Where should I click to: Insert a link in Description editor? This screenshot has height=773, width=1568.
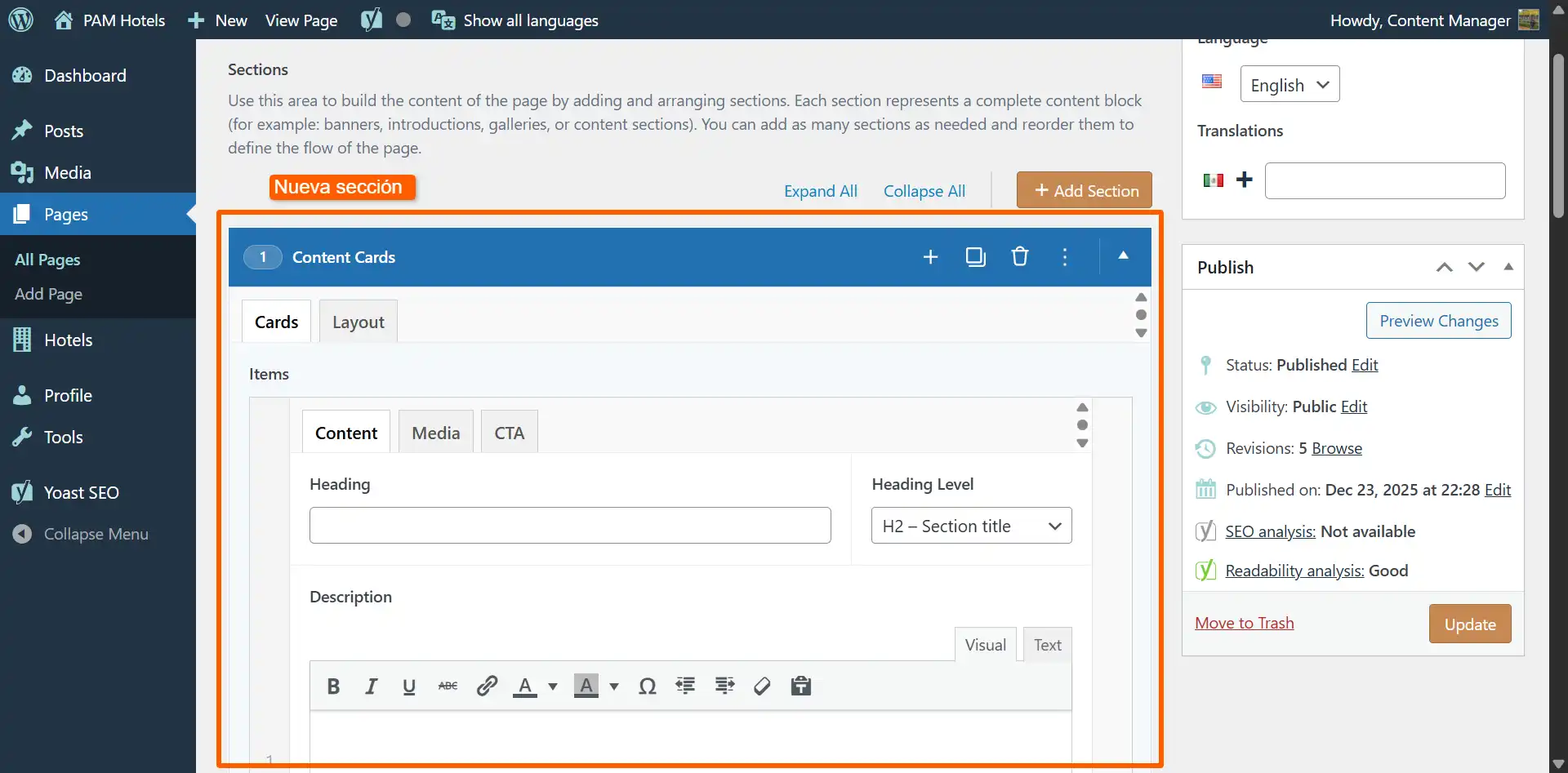point(487,686)
